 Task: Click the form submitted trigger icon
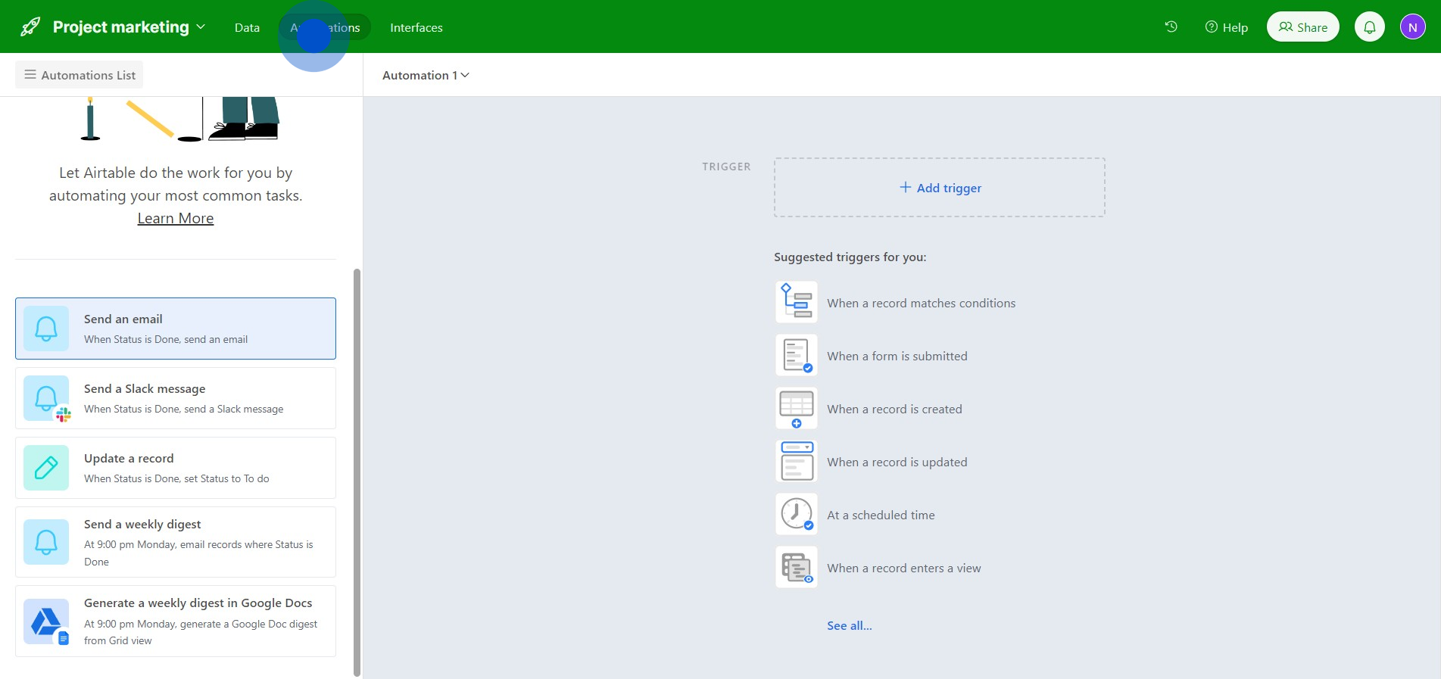click(x=797, y=356)
